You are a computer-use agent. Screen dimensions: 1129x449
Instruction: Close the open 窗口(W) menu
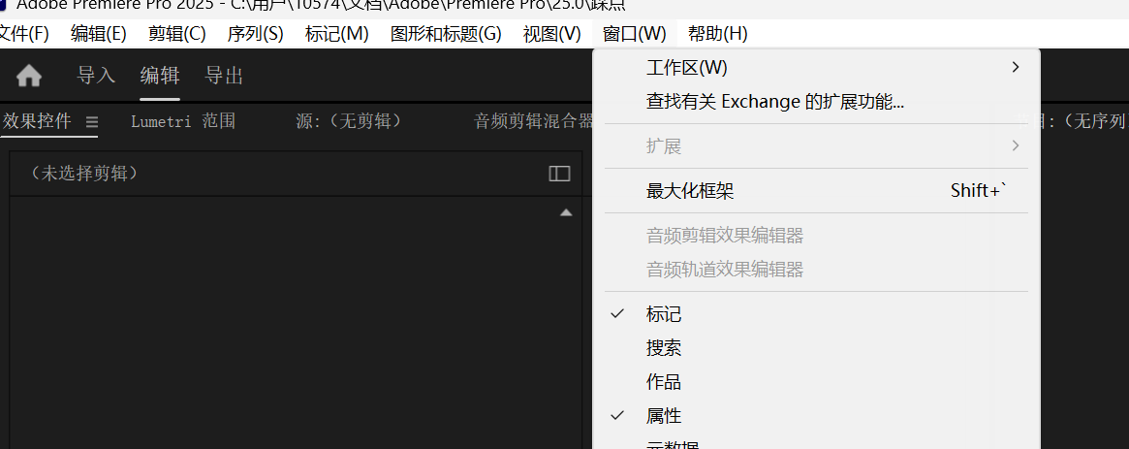(x=635, y=34)
